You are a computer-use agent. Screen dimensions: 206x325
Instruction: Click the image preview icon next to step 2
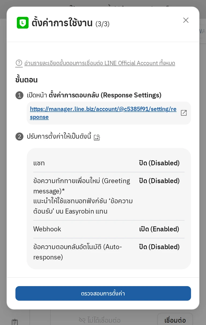click(x=97, y=137)
